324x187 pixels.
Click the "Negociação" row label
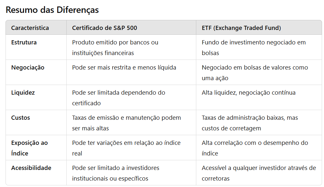coord(28,68)
